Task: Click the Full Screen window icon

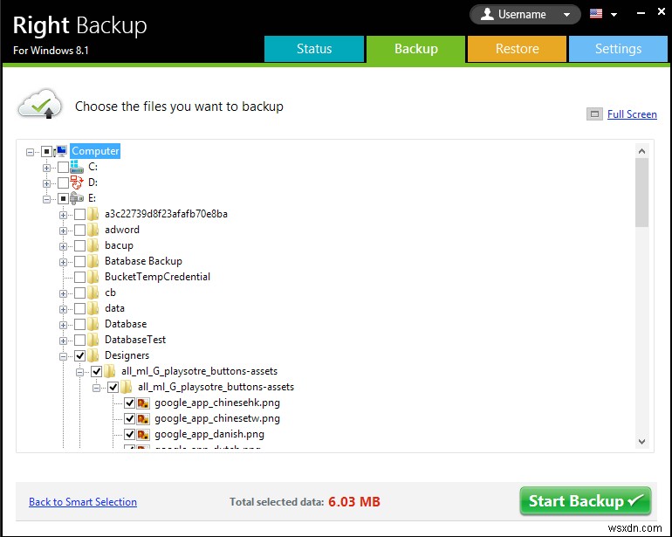Action: pyautogui.click(x=594, y=114)
